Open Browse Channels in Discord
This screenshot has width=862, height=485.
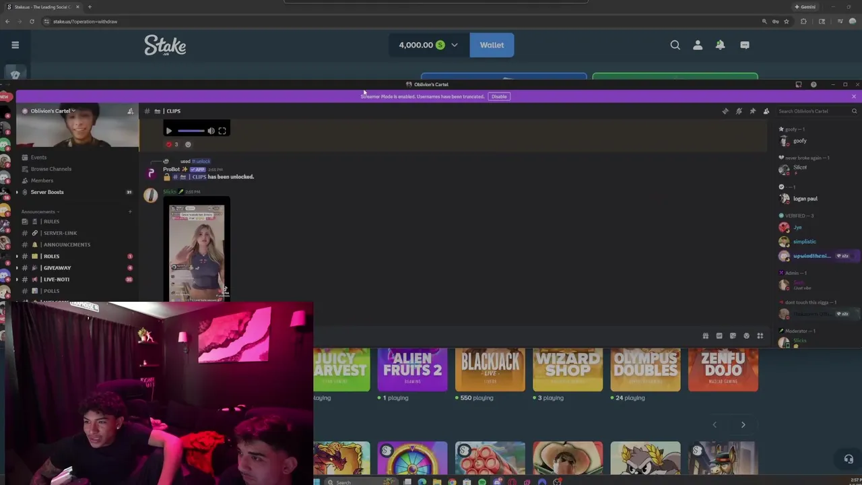[x=51, y=169]
